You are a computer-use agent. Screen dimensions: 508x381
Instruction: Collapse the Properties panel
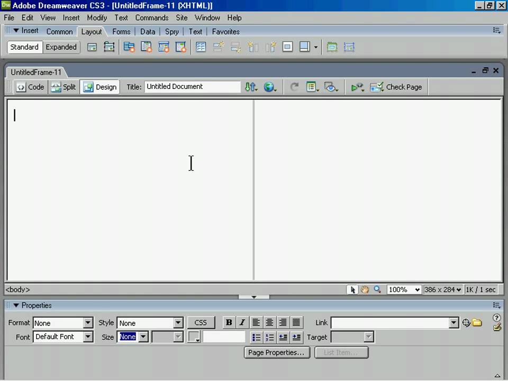click(x=16, y=305)
